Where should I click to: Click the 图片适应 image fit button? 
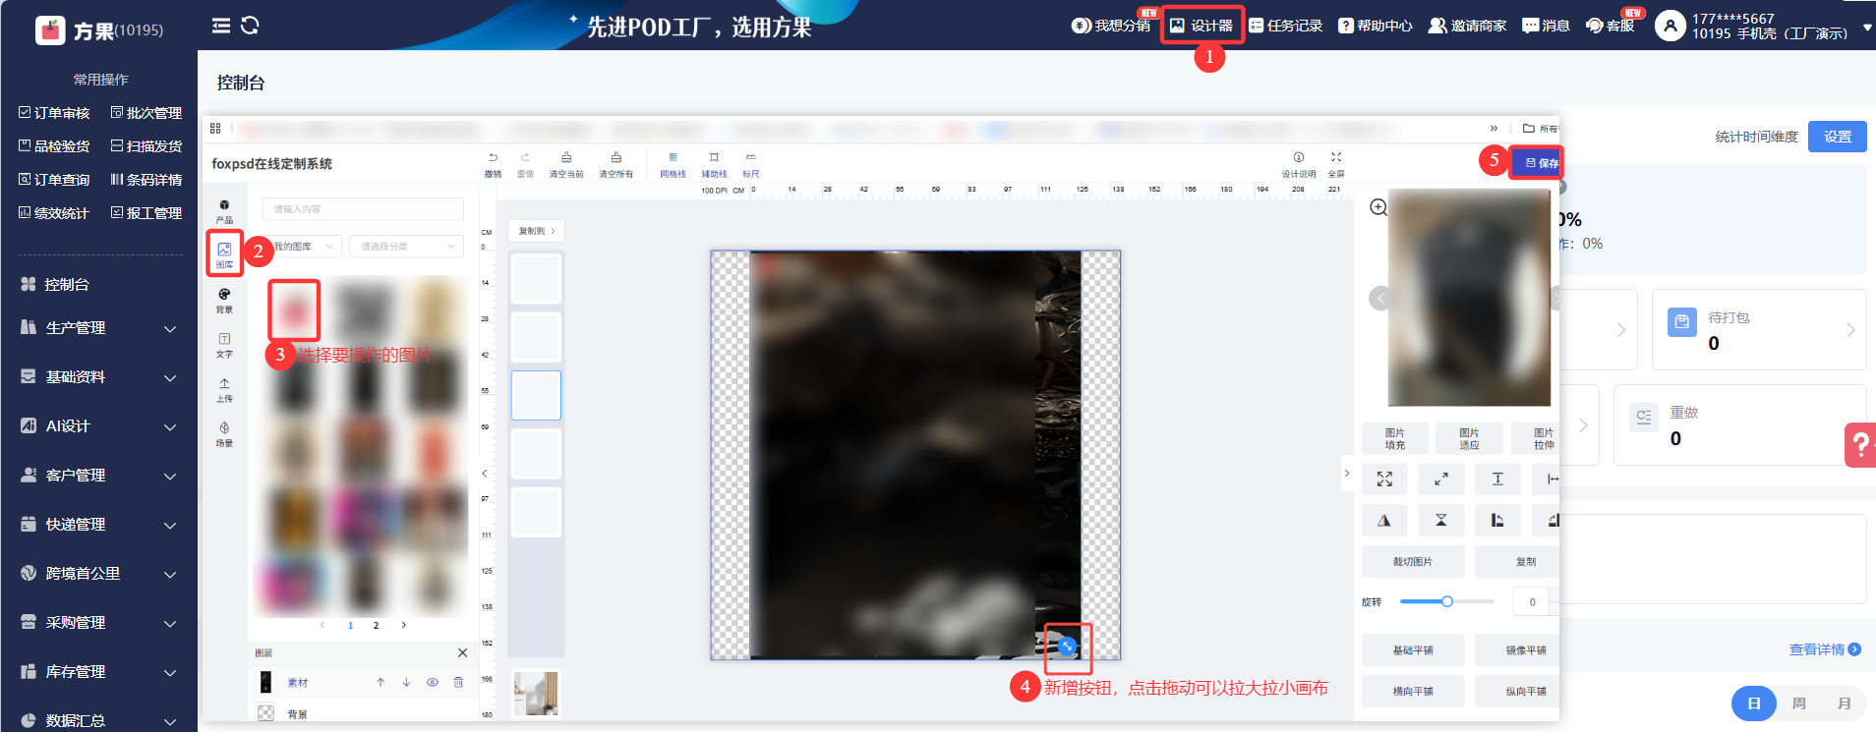point(1469,439)
